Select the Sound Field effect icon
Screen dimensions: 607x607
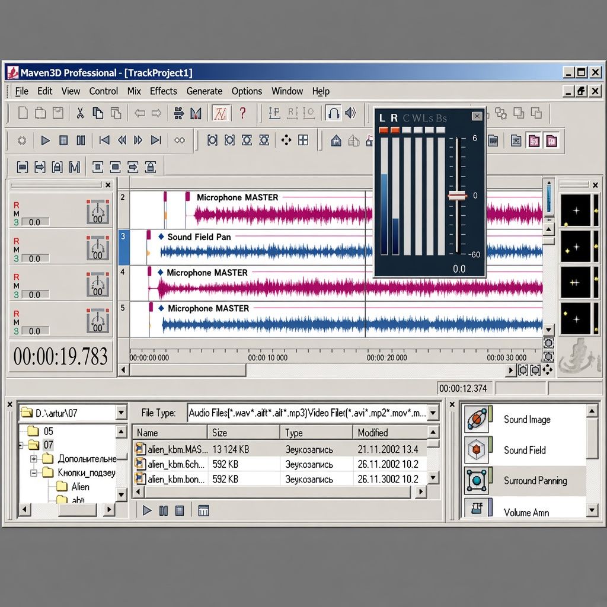click(476, 450)
